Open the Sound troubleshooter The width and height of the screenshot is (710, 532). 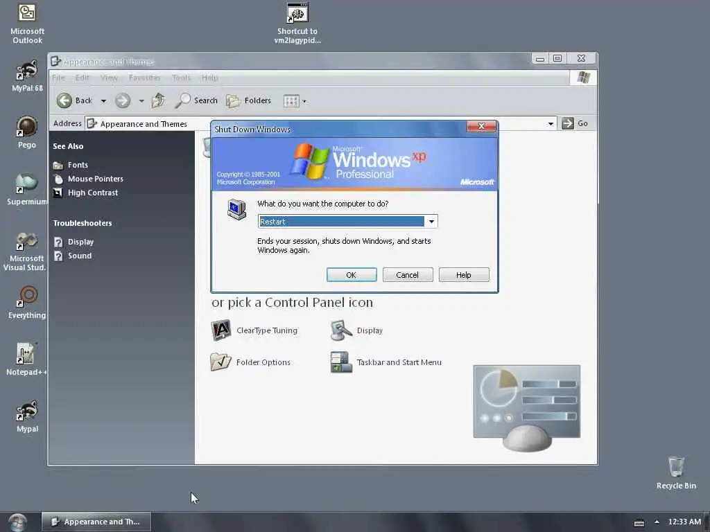tap(72, 256)
